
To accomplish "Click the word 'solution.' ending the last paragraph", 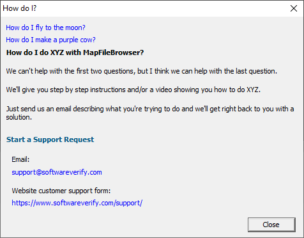I will pyautogui.click(x=19, y=117).
